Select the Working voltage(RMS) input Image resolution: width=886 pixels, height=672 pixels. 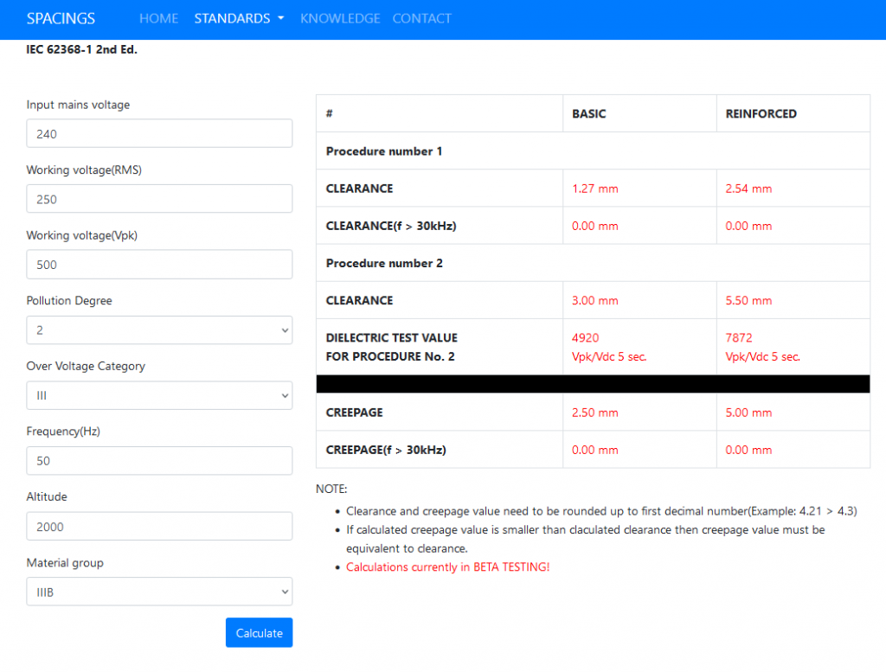coord(159,199)
